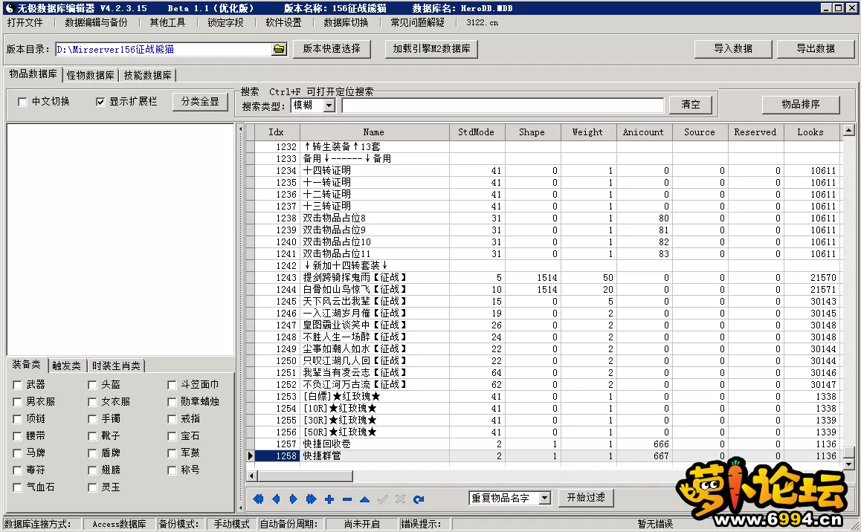The height and width of the screenshot is (532, 861).
Task: Click the horizontal scrollbar left arrow
Action: point(252,476)
